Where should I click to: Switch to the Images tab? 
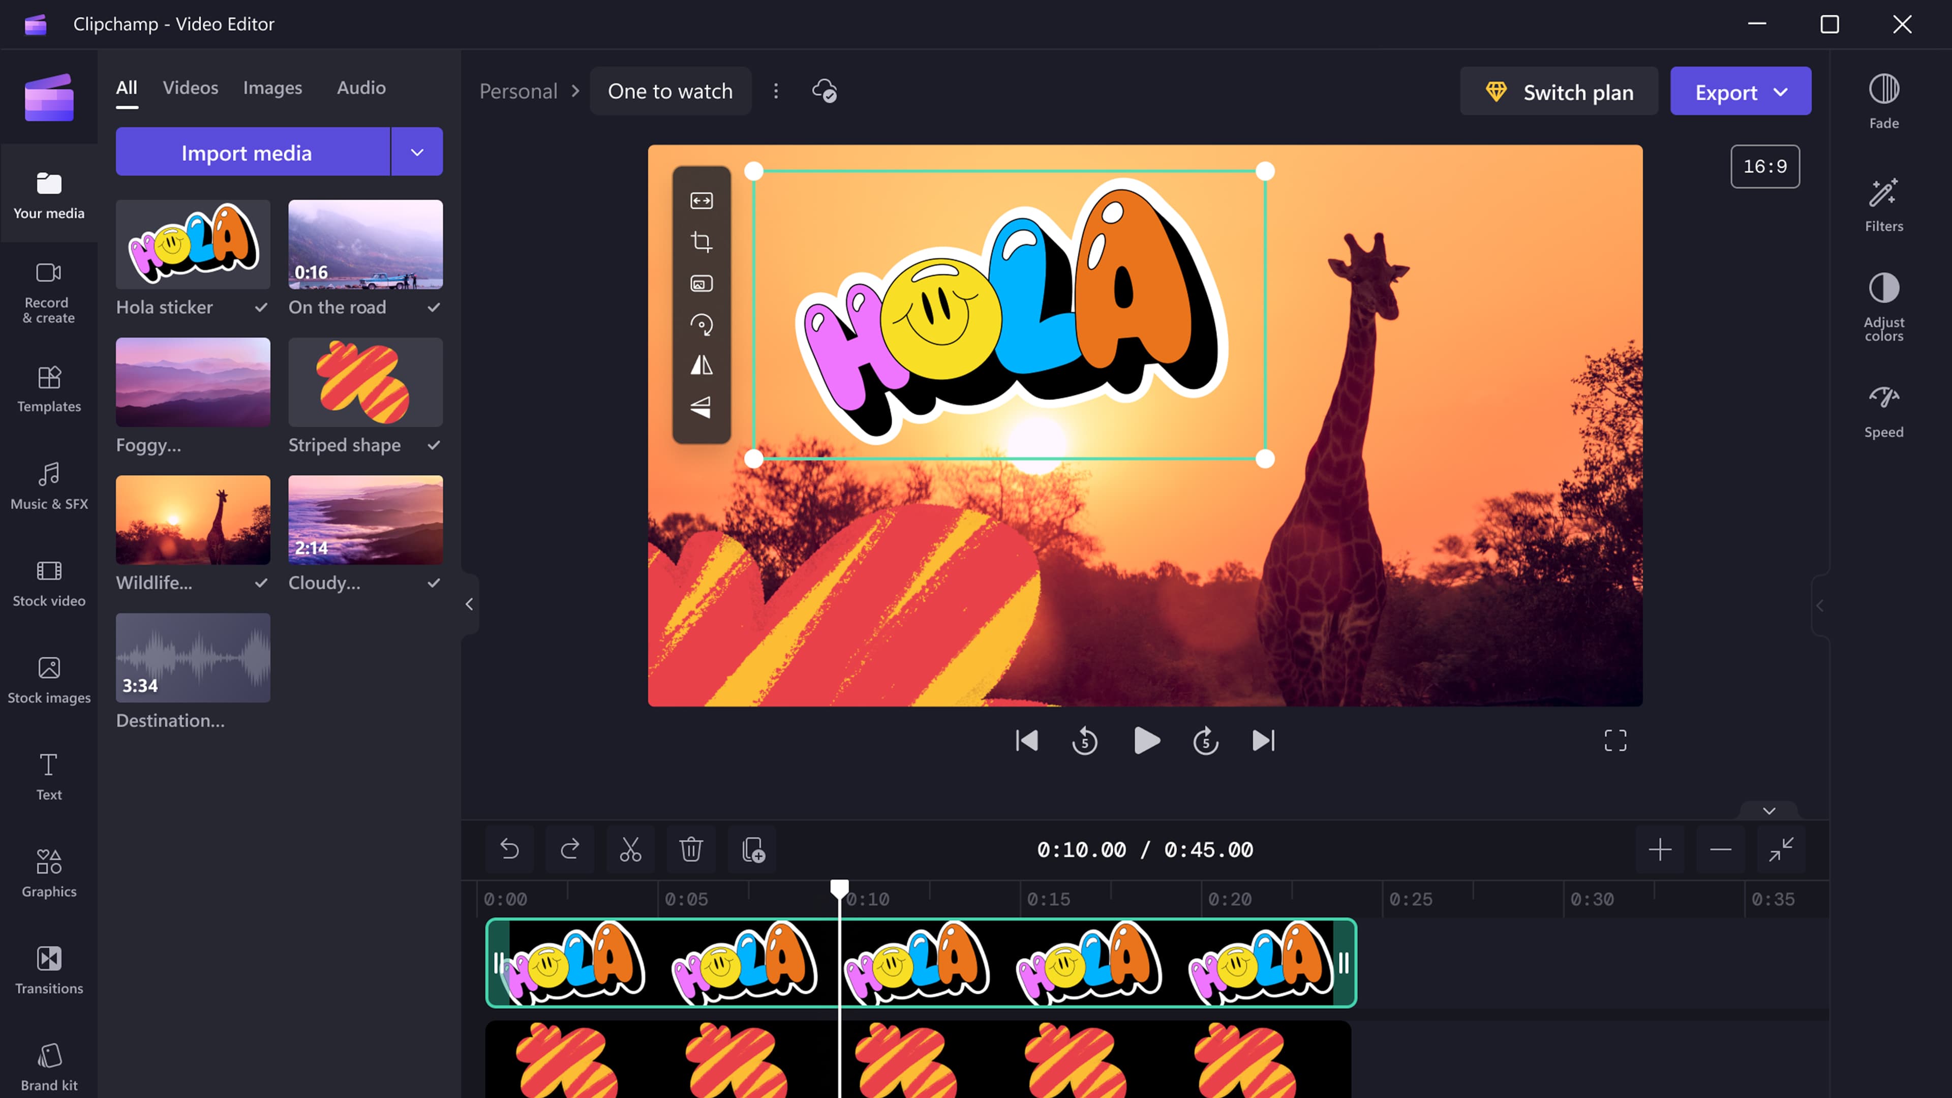click(x=272, y=88)
